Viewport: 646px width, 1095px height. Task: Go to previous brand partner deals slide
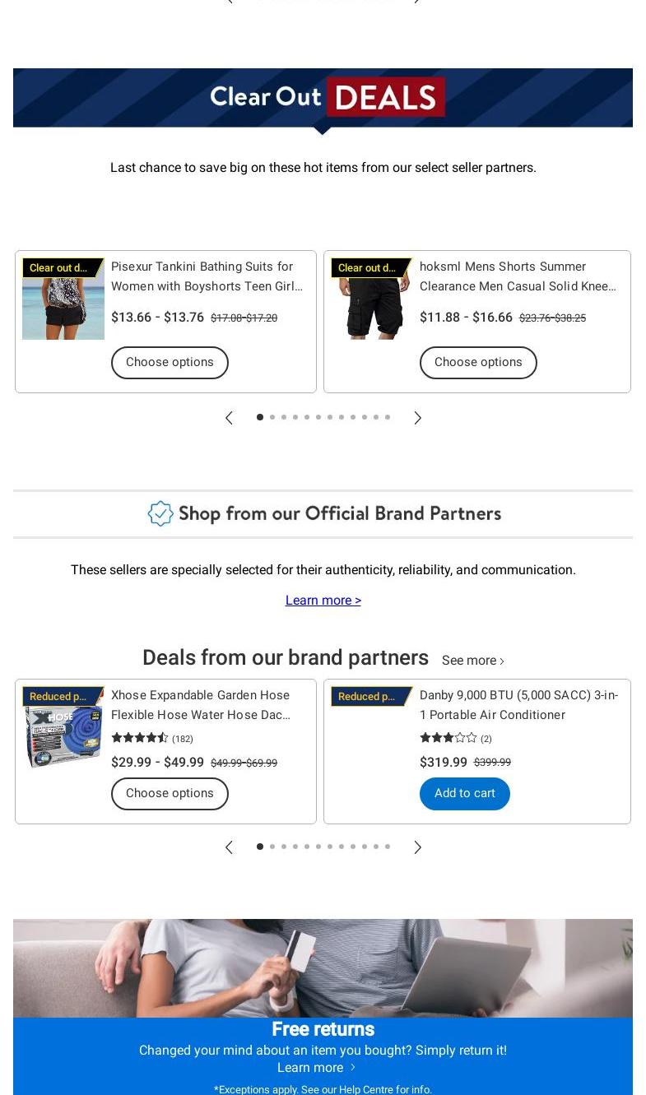[x=229, y=847]
